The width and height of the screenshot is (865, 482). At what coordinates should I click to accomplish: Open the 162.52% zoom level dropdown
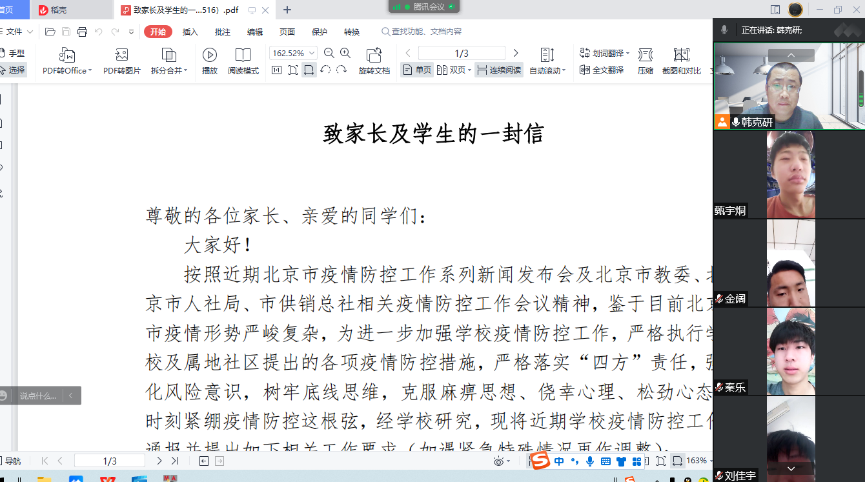tap(312, 54)
